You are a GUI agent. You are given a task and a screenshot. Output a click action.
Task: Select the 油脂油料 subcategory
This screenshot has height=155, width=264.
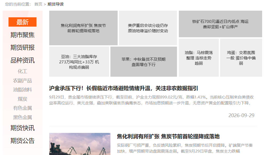coord(22,90)
